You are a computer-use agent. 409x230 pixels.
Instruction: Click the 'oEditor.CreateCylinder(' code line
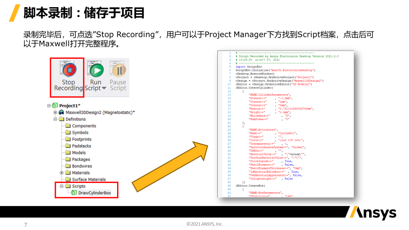pos(254,88)
